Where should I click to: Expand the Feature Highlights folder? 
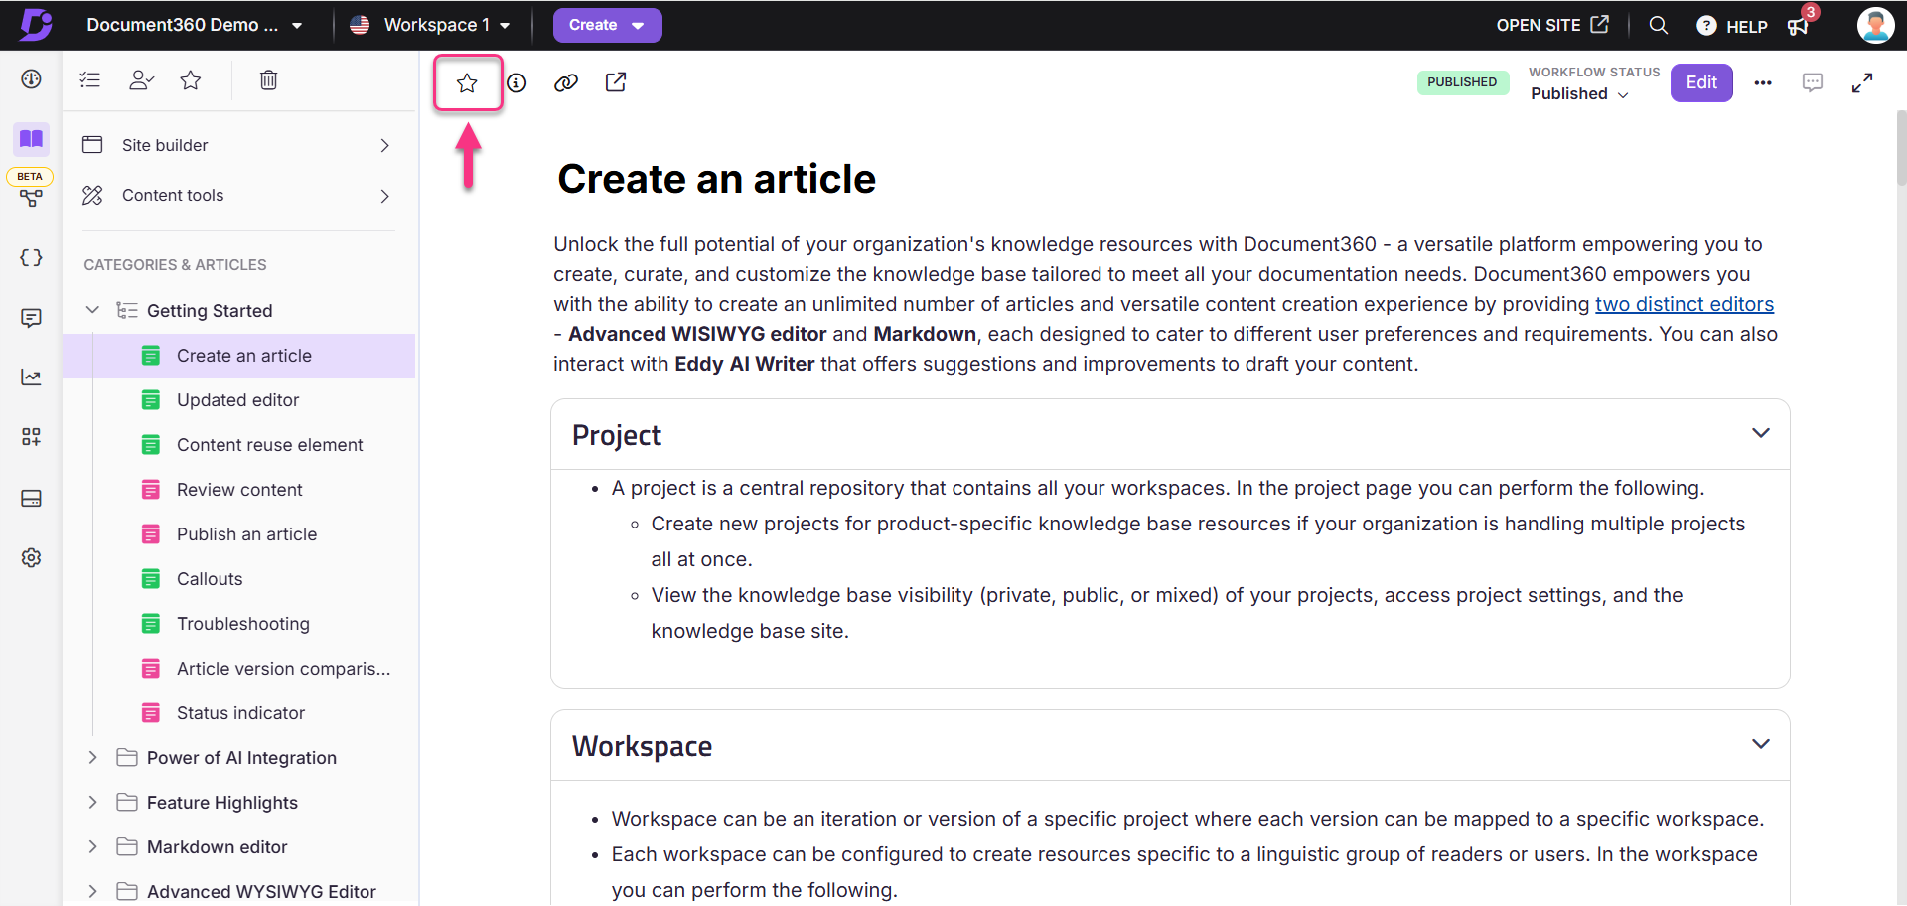92,802
